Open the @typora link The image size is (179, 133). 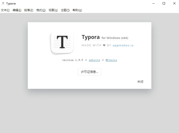111,60
